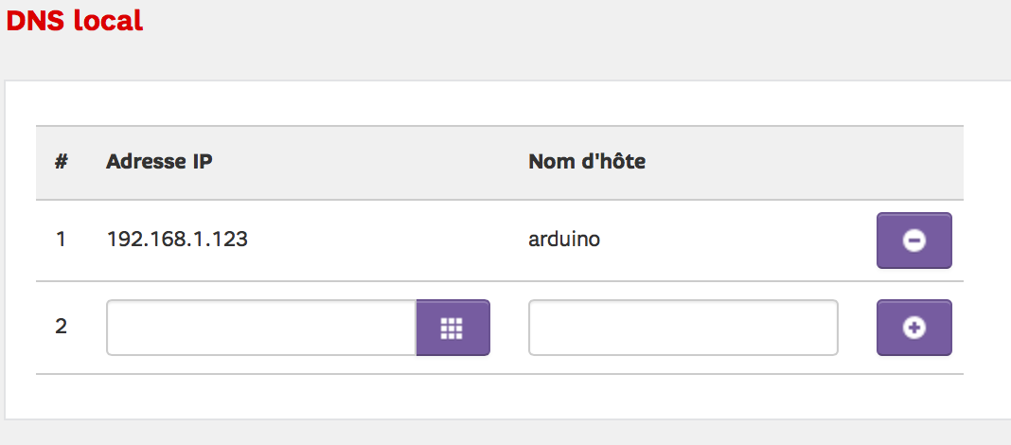Click the DNS local heading
This screenshot has height=445, width=1011.
pos(74,21)
